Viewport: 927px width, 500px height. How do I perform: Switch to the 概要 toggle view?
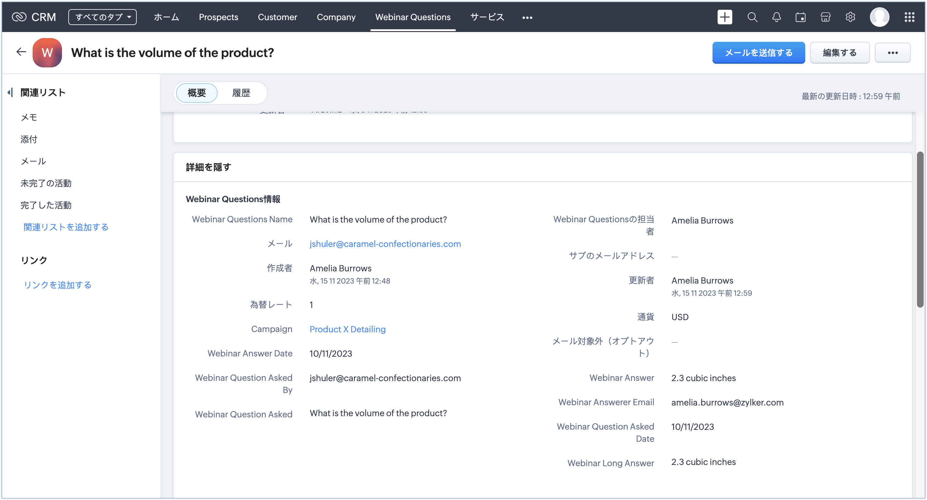click(x=197, y=93)
